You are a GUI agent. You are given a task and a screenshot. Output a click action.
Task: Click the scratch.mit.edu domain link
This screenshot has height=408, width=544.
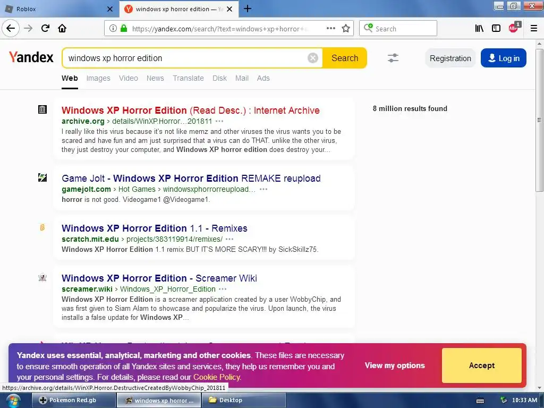click(90, 239)
